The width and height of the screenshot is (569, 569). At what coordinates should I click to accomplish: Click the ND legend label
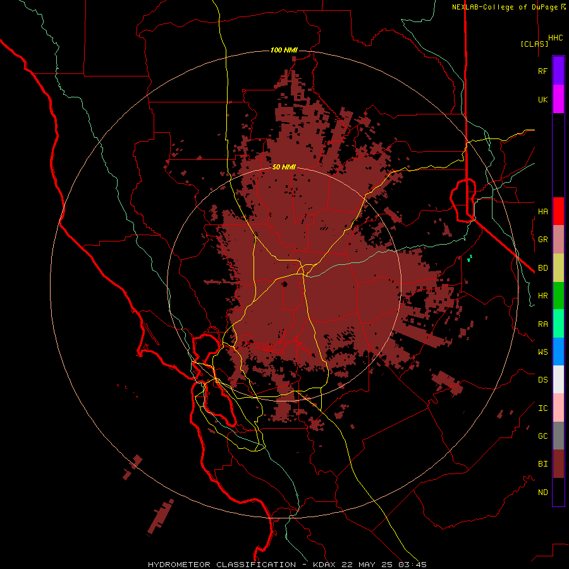[x=542, y=492]
